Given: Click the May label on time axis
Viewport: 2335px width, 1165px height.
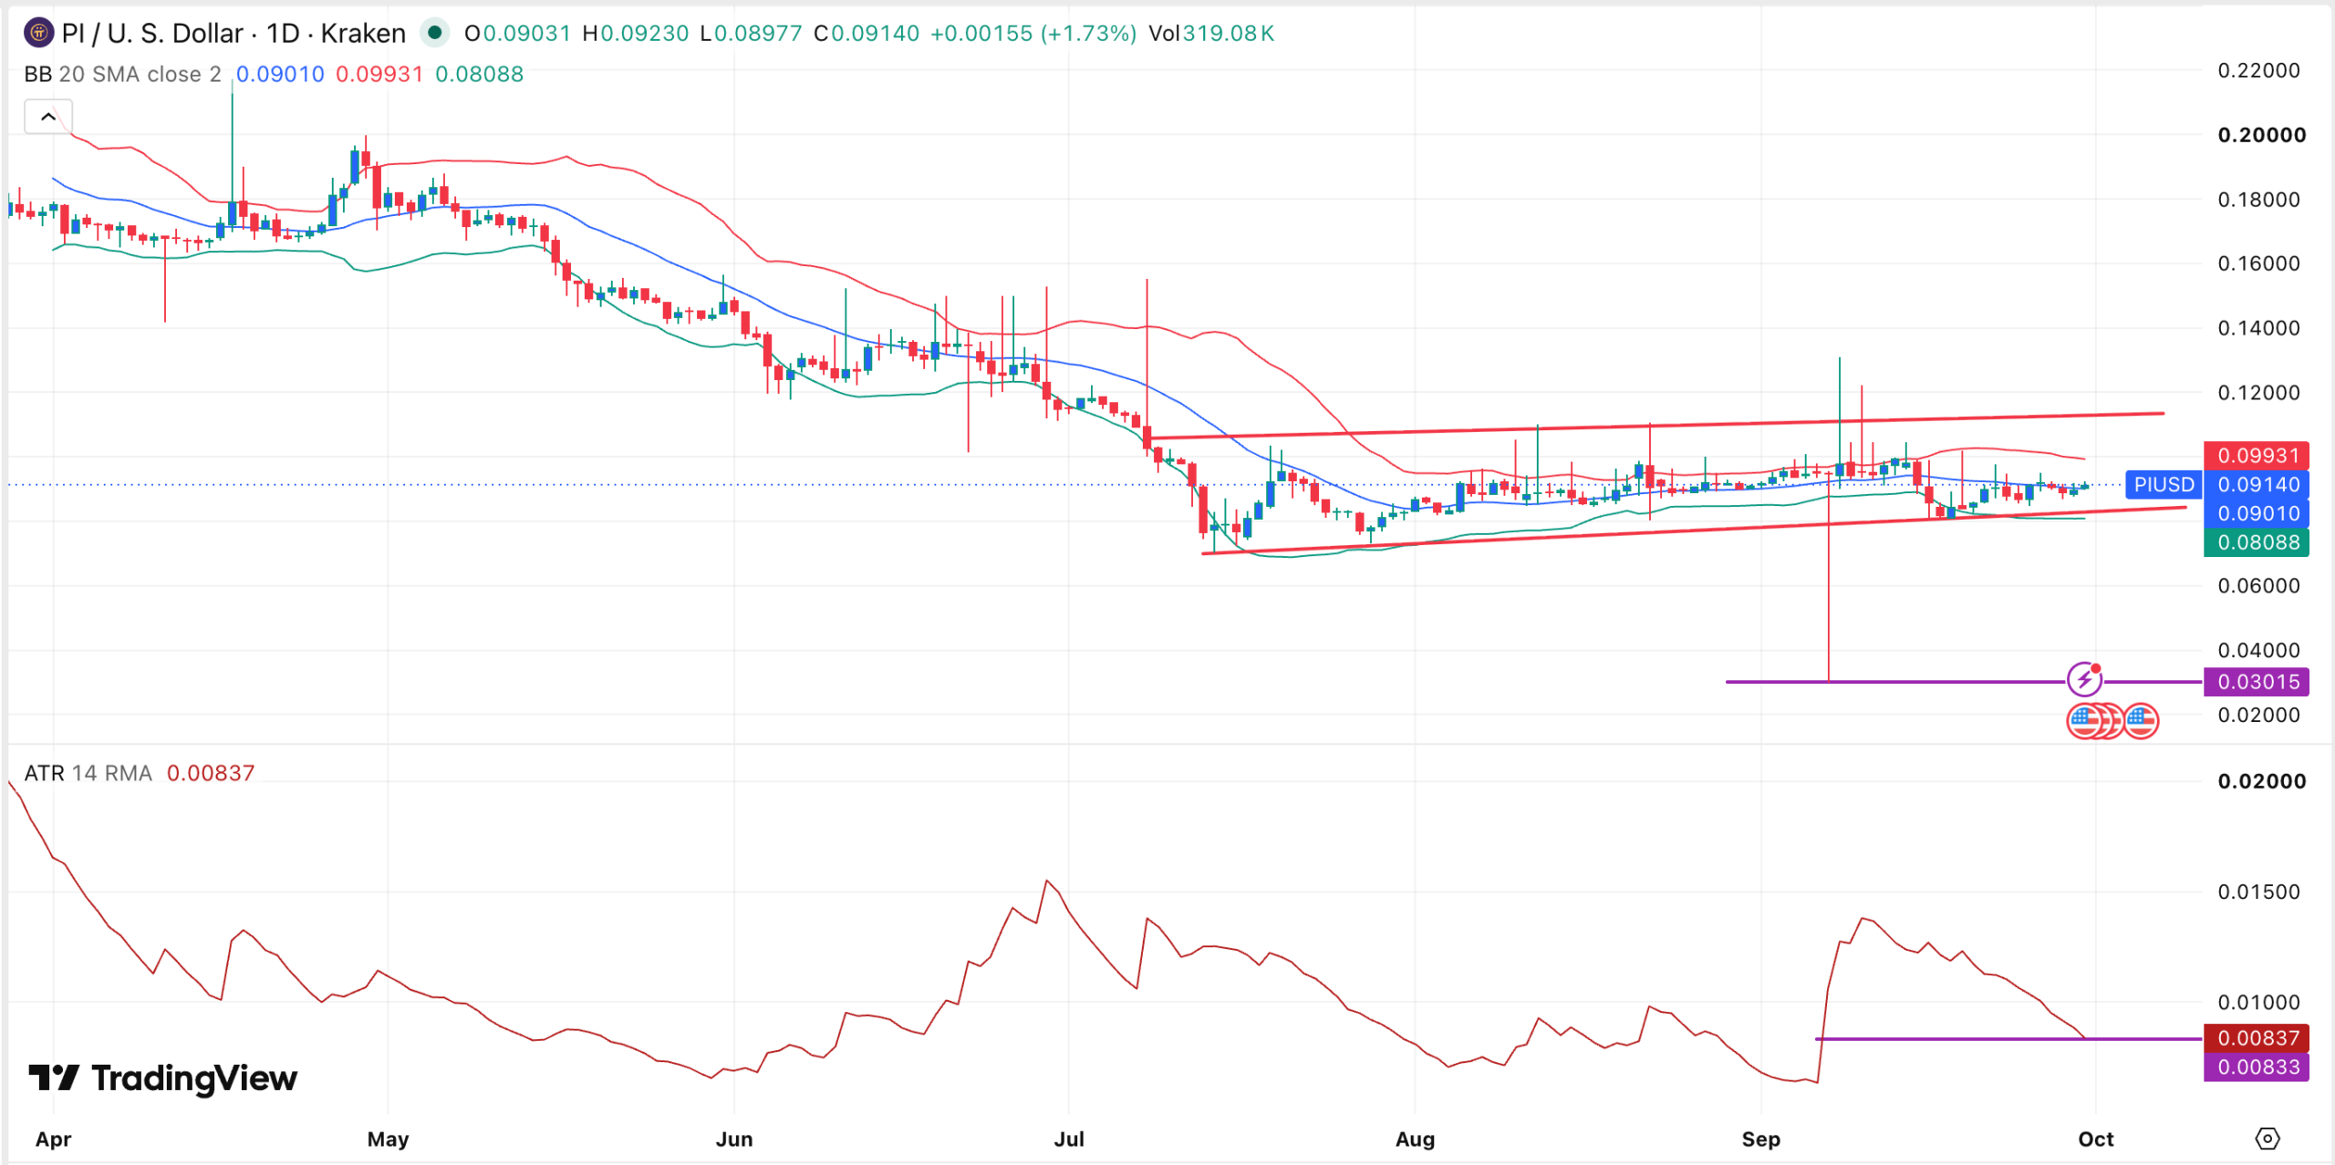Looking at the screenshot, I should pos(388,1139).
